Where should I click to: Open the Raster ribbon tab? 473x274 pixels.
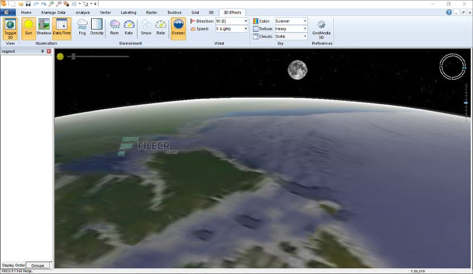(x=150, y=12)
